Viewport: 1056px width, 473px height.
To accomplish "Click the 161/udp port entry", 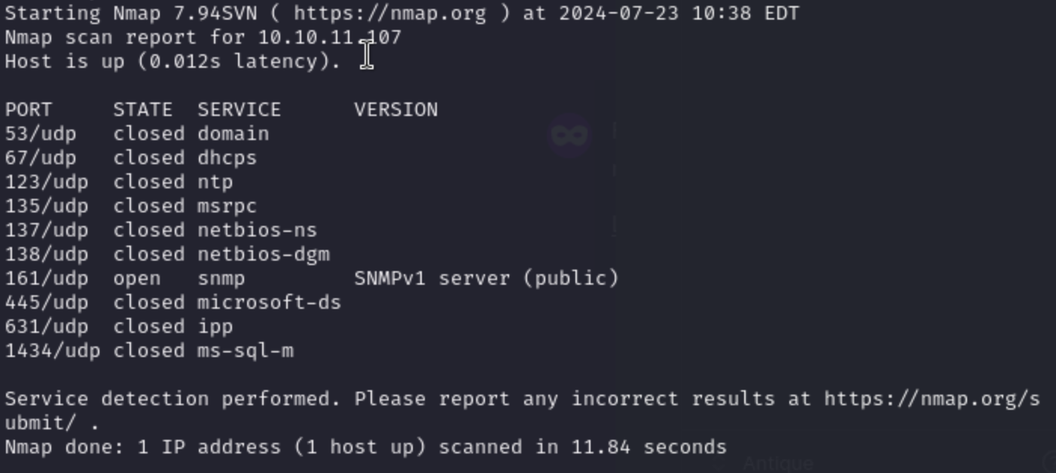I will coord(46,279).
